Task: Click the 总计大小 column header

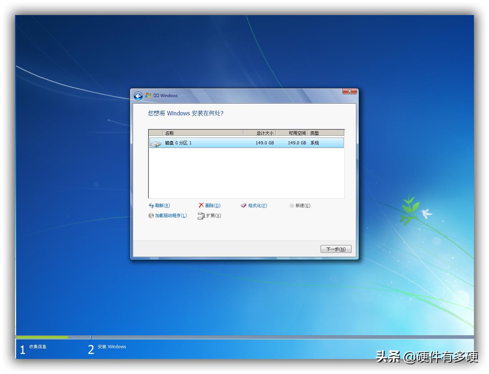Action: point(265,133)
